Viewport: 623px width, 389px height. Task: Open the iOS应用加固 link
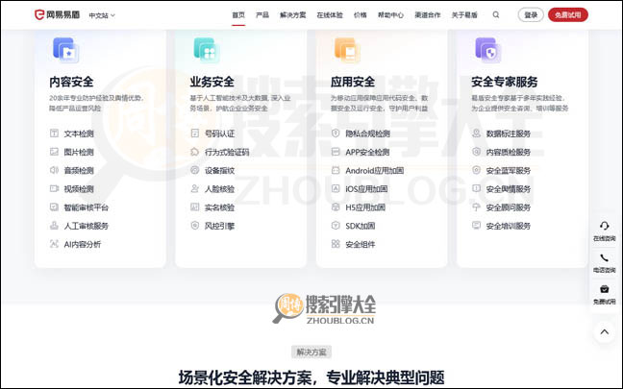[x=366, y=189]
